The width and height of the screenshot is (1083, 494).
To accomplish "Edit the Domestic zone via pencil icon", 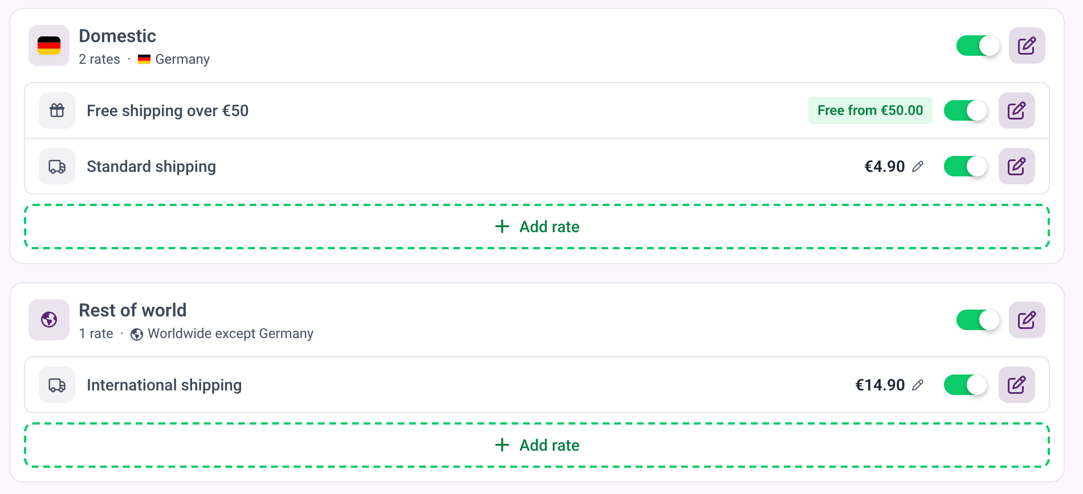I will [1027, 46].
